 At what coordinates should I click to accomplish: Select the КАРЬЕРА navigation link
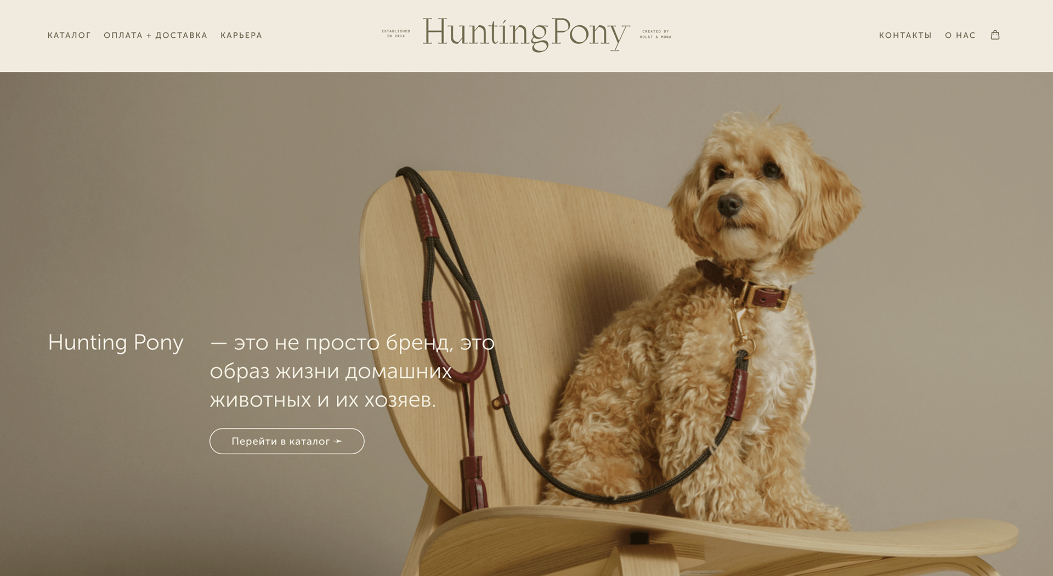pos(241,35)
